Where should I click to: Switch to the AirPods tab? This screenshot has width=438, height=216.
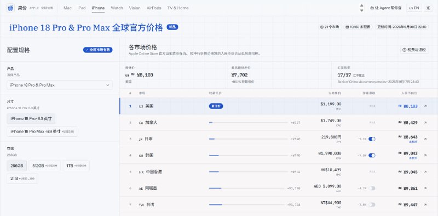coord(154,8)
